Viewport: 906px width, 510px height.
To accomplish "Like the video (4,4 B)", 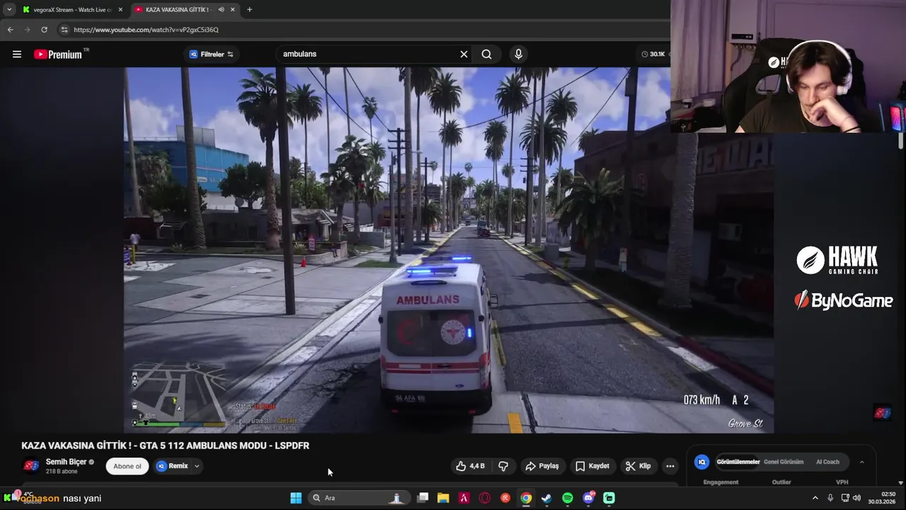I will tap(471, 466).
